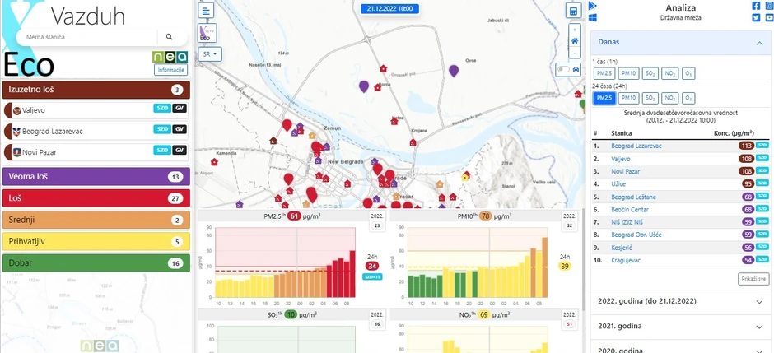Open the Beograd Lazarevac link in ranking table
This screenshot has width=774, height=353.
[x=636, y=146]
